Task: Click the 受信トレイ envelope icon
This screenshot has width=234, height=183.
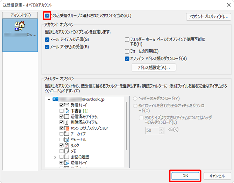Action: 66,105
